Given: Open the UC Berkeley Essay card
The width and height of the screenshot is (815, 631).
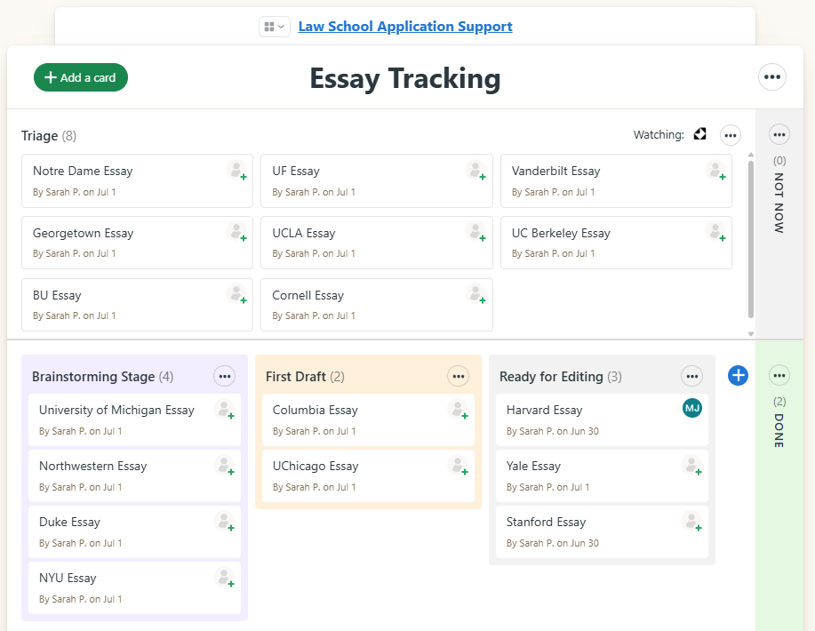Looking at the screenshot, I should tap(616, 243).
